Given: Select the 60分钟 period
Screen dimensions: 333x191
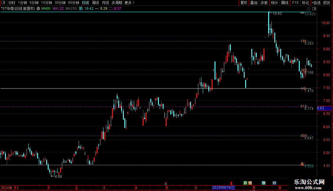Looking at the screenshot, I should (x=74, y=3).
